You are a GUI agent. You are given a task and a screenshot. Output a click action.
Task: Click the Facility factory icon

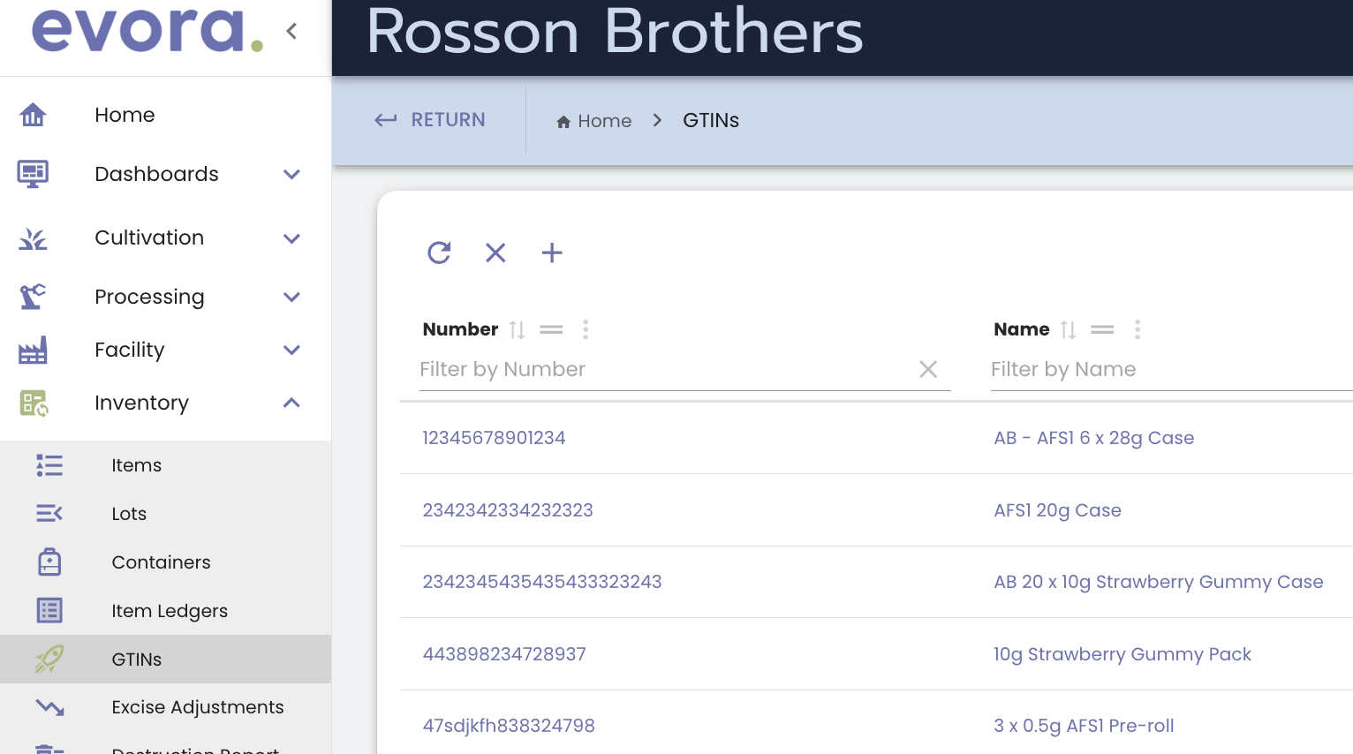(33, 351)
